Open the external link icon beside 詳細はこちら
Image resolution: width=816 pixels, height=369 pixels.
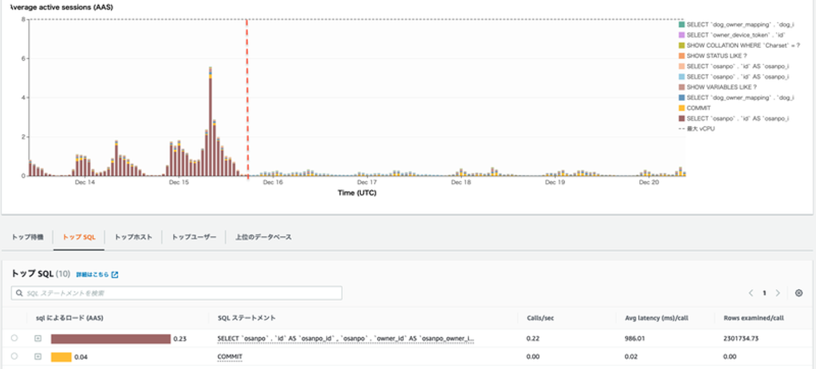click(115, 274)
